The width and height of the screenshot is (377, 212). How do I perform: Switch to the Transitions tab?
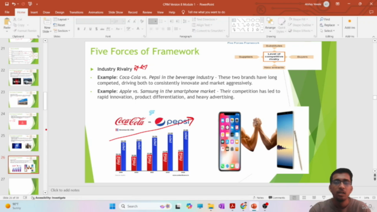pyautogui.click(x=76, y=12)
